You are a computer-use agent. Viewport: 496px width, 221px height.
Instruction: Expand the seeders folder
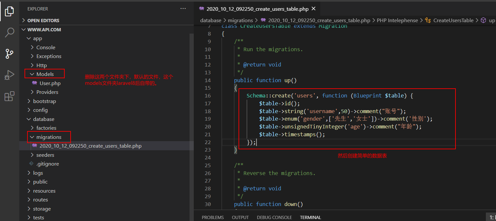(32, 155)
